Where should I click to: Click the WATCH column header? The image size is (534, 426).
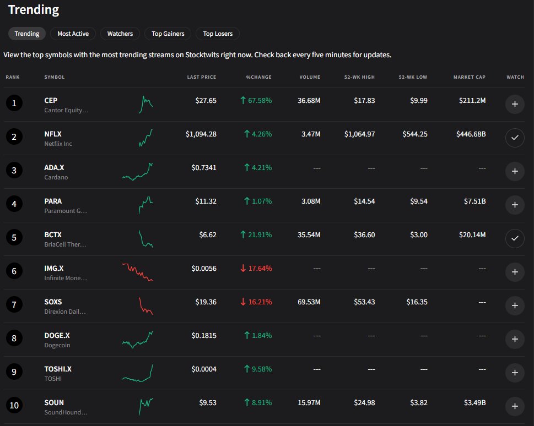click(x=515, y=77)
